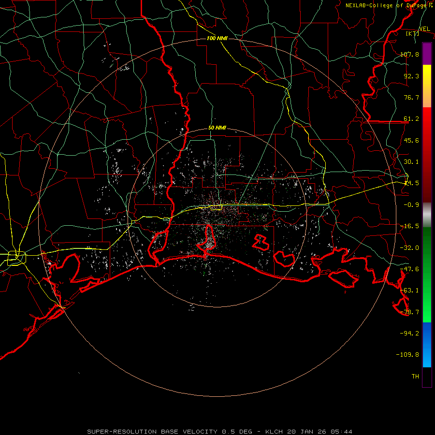Click the -63.1 velocity label

[410, 290]
